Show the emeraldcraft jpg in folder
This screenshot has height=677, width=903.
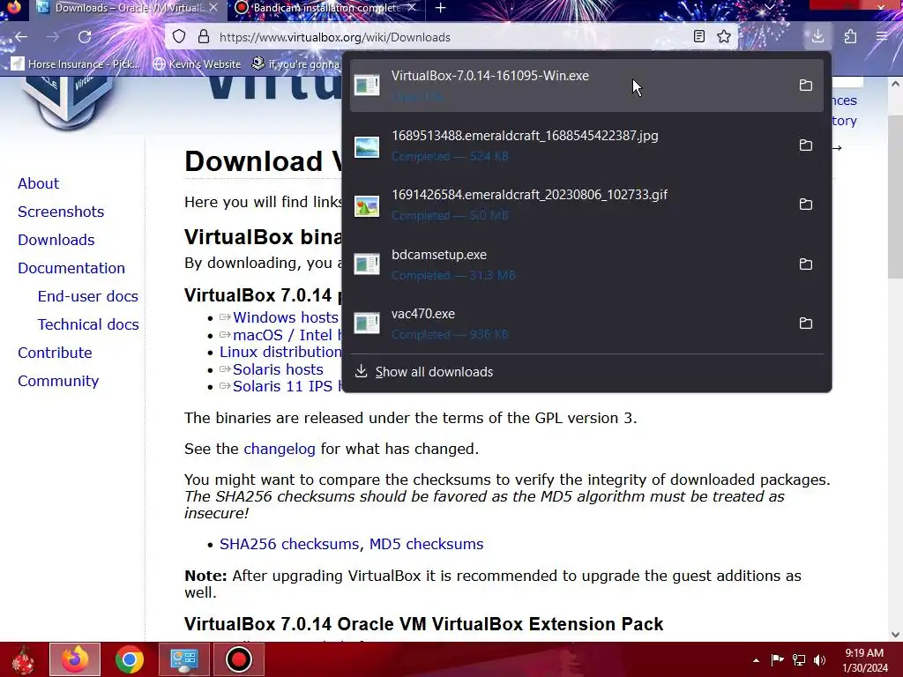click(806, 145)
